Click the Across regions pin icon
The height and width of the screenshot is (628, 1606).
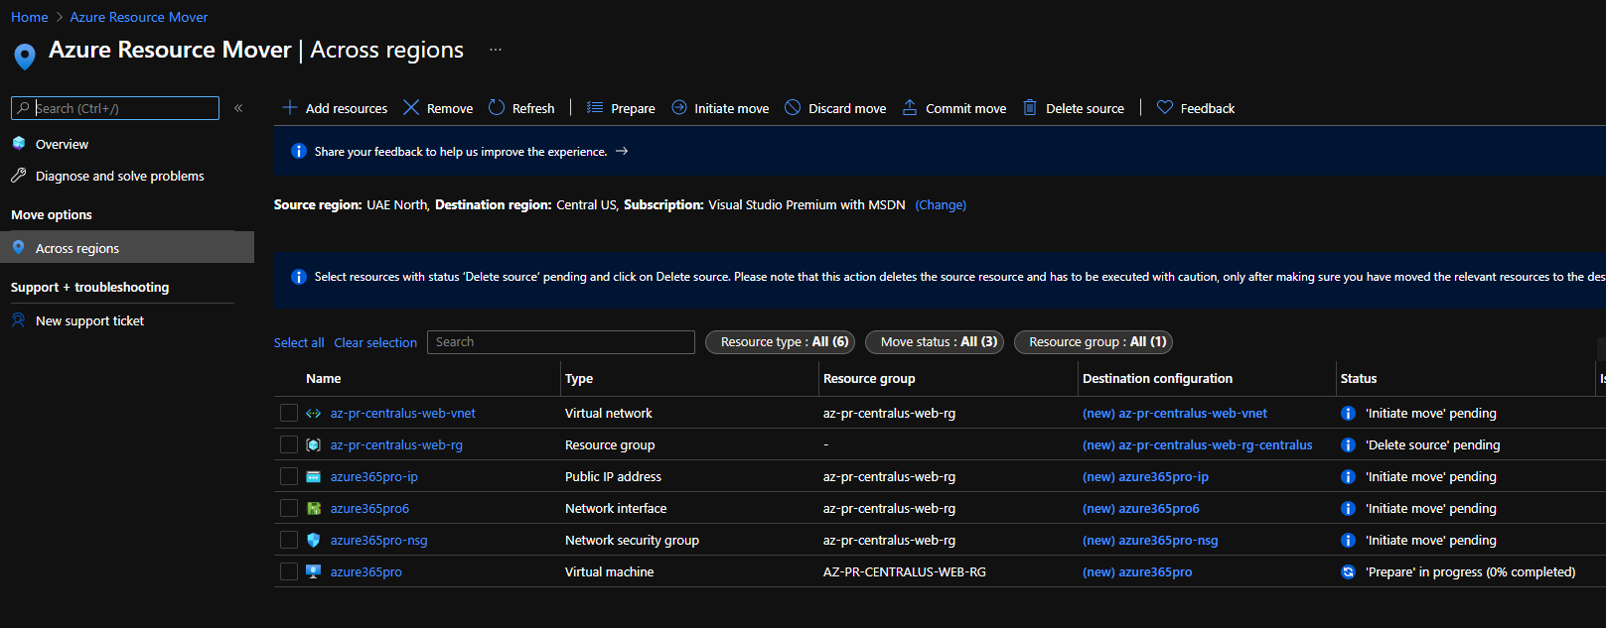[x=19, y=247]
